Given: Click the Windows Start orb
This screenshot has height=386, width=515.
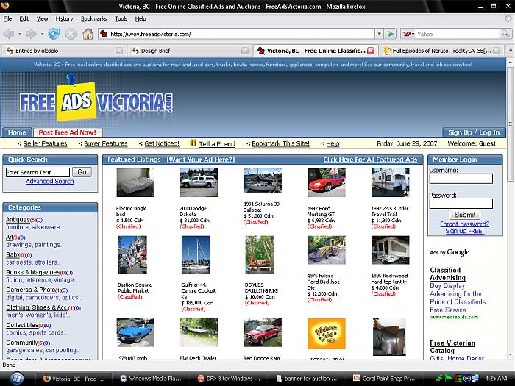Looking at the screenshot, I should tap(16, 379).
